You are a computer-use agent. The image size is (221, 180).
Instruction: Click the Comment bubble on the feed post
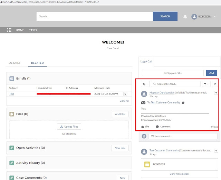click(163, 127)
